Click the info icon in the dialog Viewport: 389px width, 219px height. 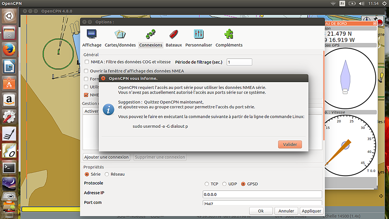click(108, 109)
